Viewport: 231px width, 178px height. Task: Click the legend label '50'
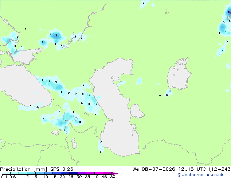pos(113,177)
